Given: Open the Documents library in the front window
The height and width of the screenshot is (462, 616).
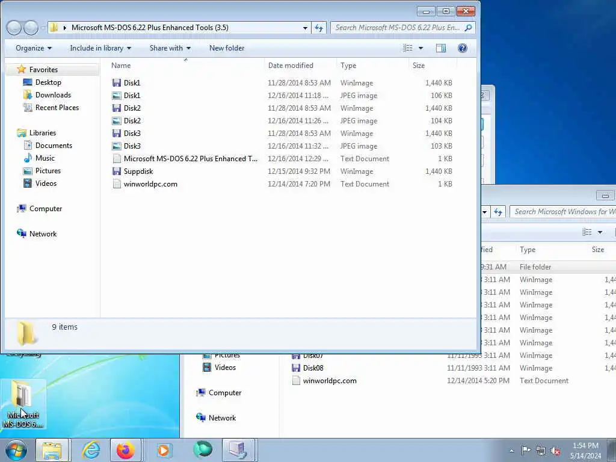Looking at the screenshot, I should pyautogui.click(x=54, y=146).
